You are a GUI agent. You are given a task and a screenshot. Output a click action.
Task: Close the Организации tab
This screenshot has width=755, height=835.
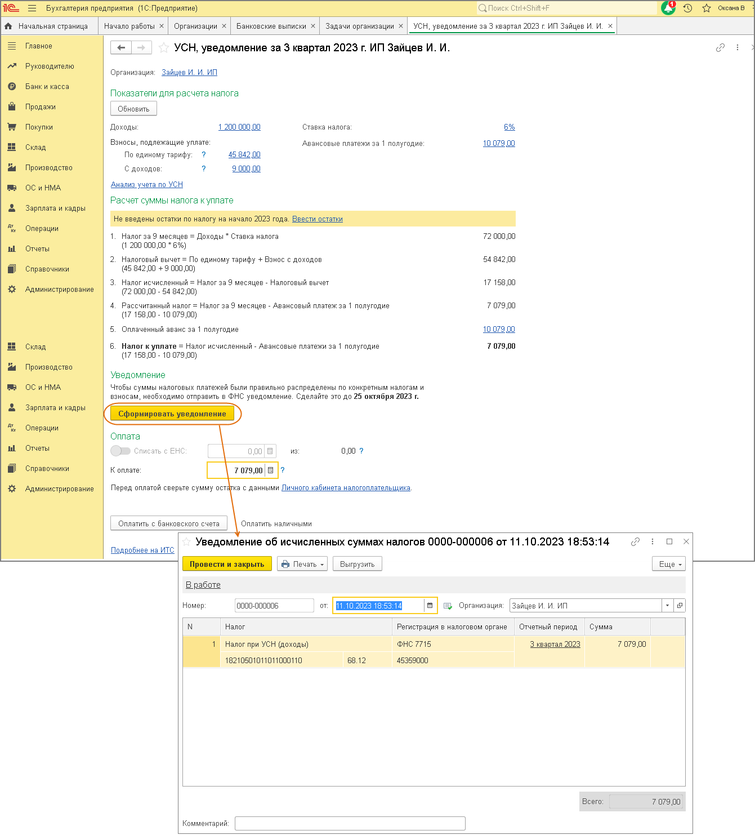224,26
